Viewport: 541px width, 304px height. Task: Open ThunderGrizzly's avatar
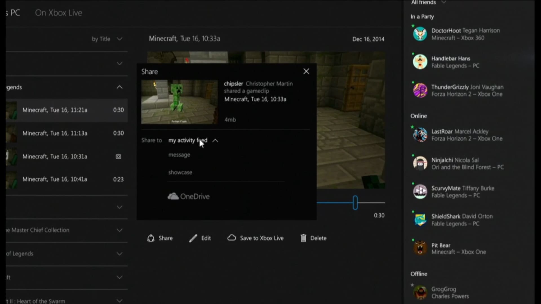pyautogui.click(x=420, y=90)
